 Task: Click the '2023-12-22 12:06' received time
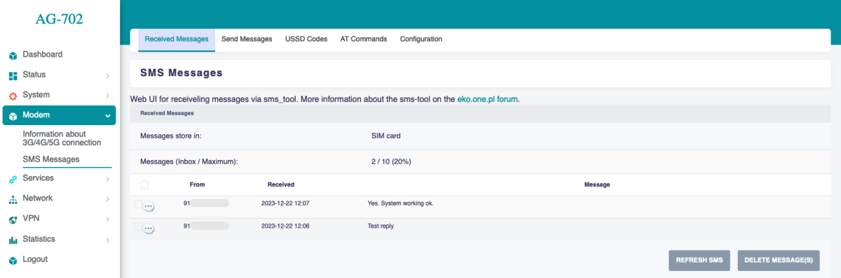pyautogui.click(x=285, y=226)
